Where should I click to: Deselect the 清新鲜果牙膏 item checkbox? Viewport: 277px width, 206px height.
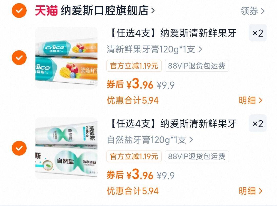pyautogui.click(x=19, y=58)
